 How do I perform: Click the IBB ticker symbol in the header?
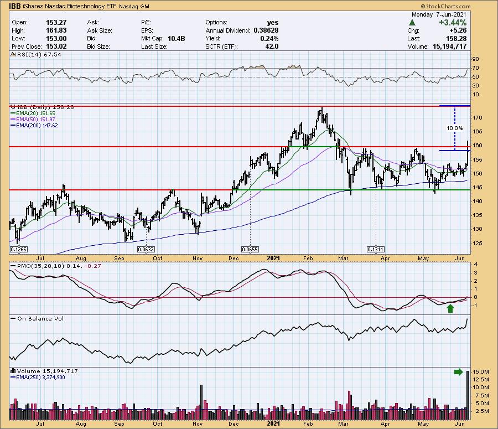15,6
